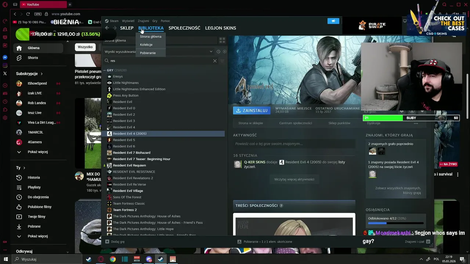Open Friends and chat icon in Steam
The image size is (470, 264).
click(x=428, y=242)
